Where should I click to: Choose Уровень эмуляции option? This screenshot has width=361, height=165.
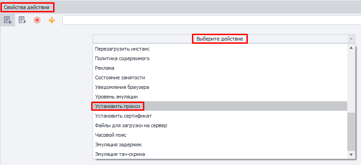click(220, 97)
